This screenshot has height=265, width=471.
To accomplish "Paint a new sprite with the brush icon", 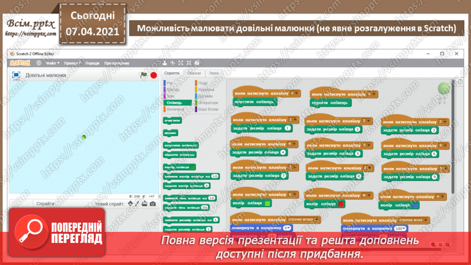I will [137, 204].
